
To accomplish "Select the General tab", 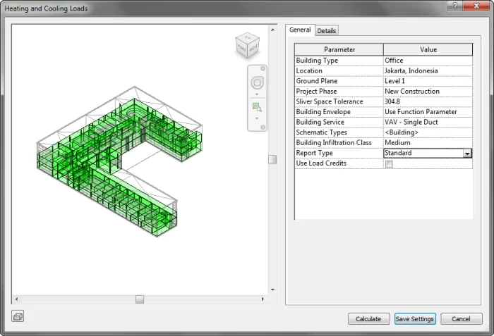I will click(x=300, y=30).
